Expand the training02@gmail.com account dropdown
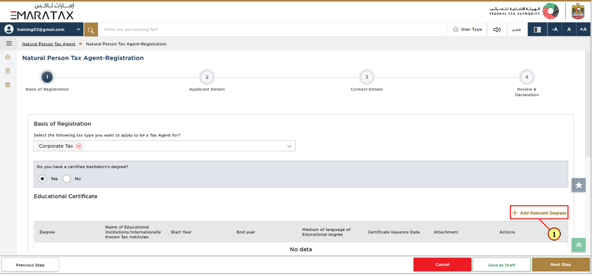593x276 pixels. point(79,29)
